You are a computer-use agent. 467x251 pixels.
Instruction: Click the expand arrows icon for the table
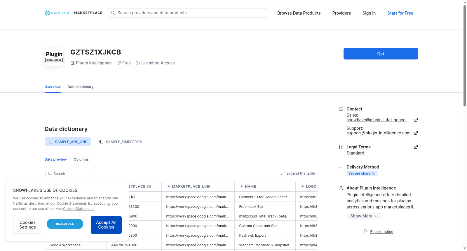pos(283,173)
